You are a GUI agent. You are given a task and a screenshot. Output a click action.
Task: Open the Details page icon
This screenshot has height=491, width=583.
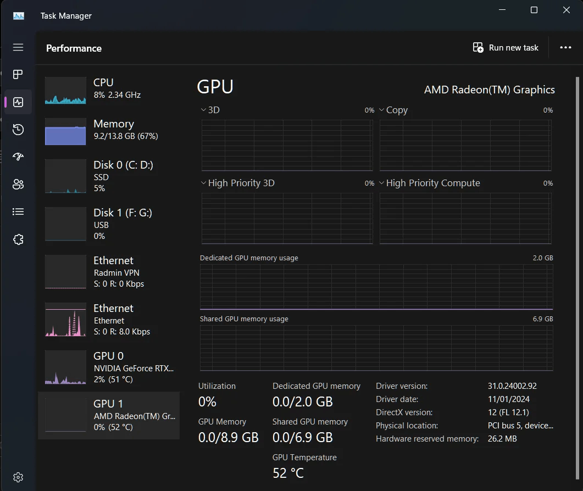point(18,211)
